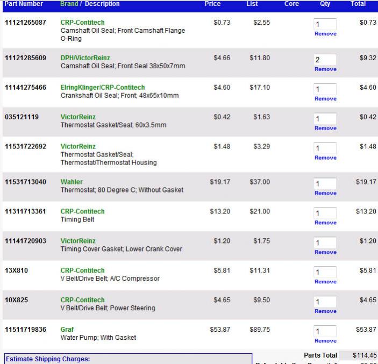378x364 pixels.
Task: Remove the DPH/VictorReinz Camshaft Oil Seal
Action: click(x=325, y=69)
